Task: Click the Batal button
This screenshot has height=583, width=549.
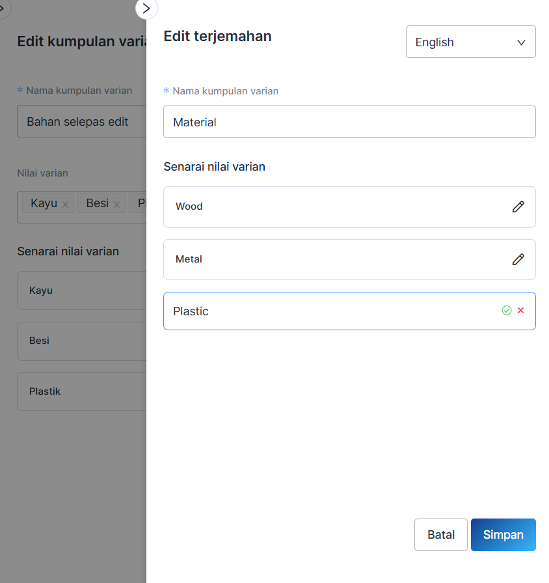Action: 440,535
